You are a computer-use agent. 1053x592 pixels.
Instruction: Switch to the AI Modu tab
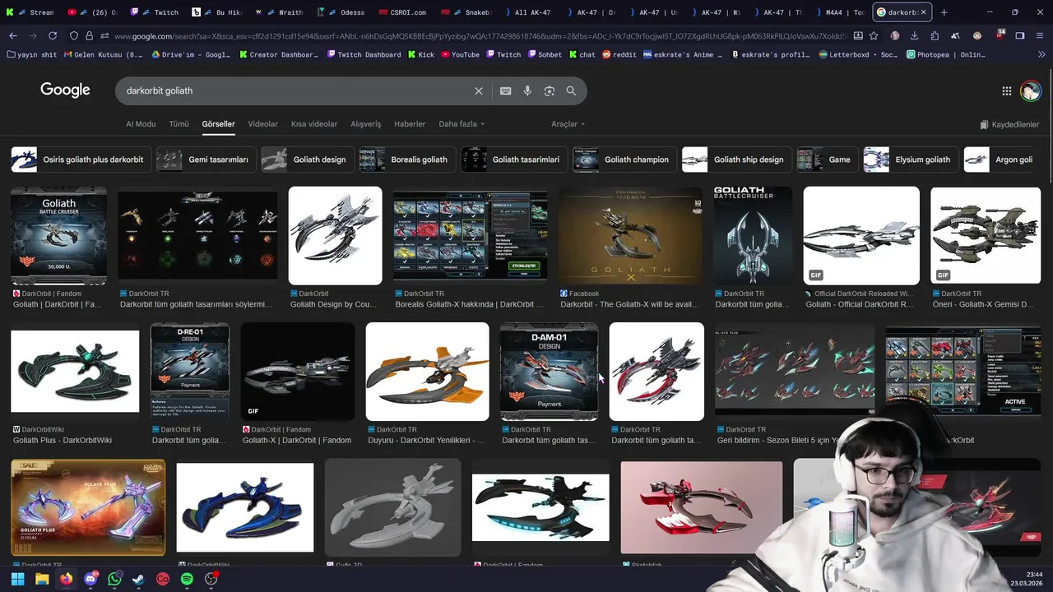click(x=141, y=124)
